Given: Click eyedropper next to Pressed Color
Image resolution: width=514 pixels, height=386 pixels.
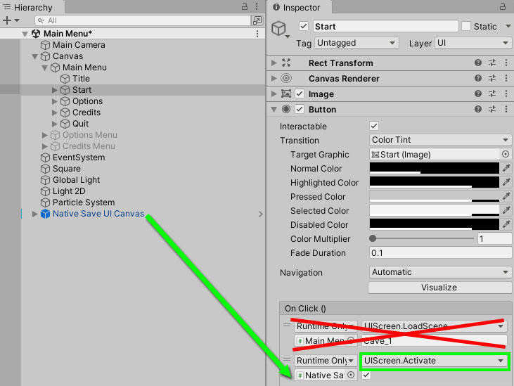Looking at the screenshot, I should click(x=506, y=197).
